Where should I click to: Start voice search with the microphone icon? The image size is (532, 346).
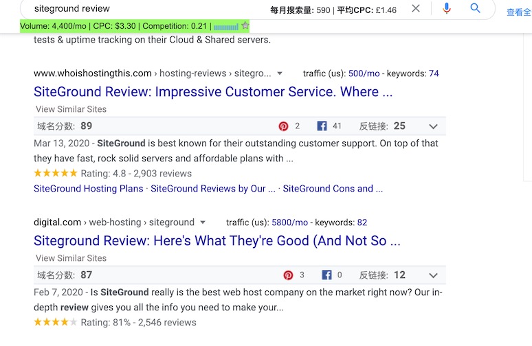click(447, 8)
